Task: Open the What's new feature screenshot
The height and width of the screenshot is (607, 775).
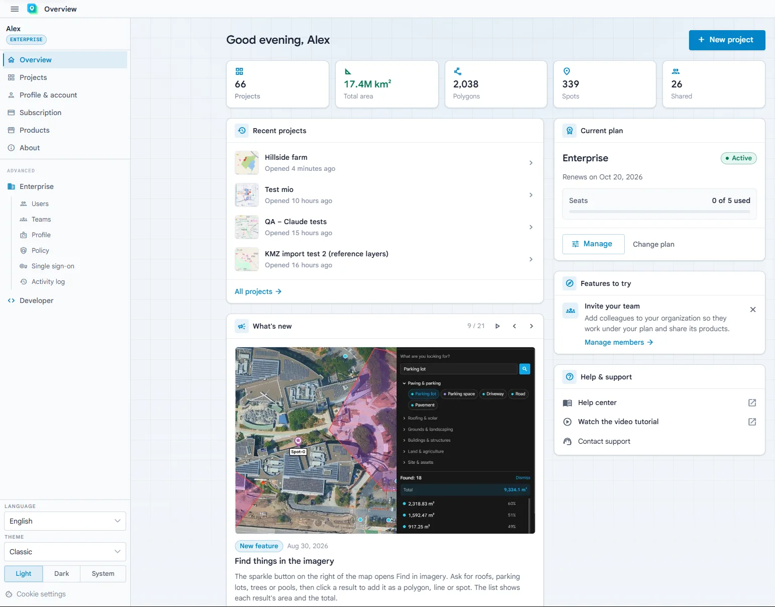Action: (385, 440)
